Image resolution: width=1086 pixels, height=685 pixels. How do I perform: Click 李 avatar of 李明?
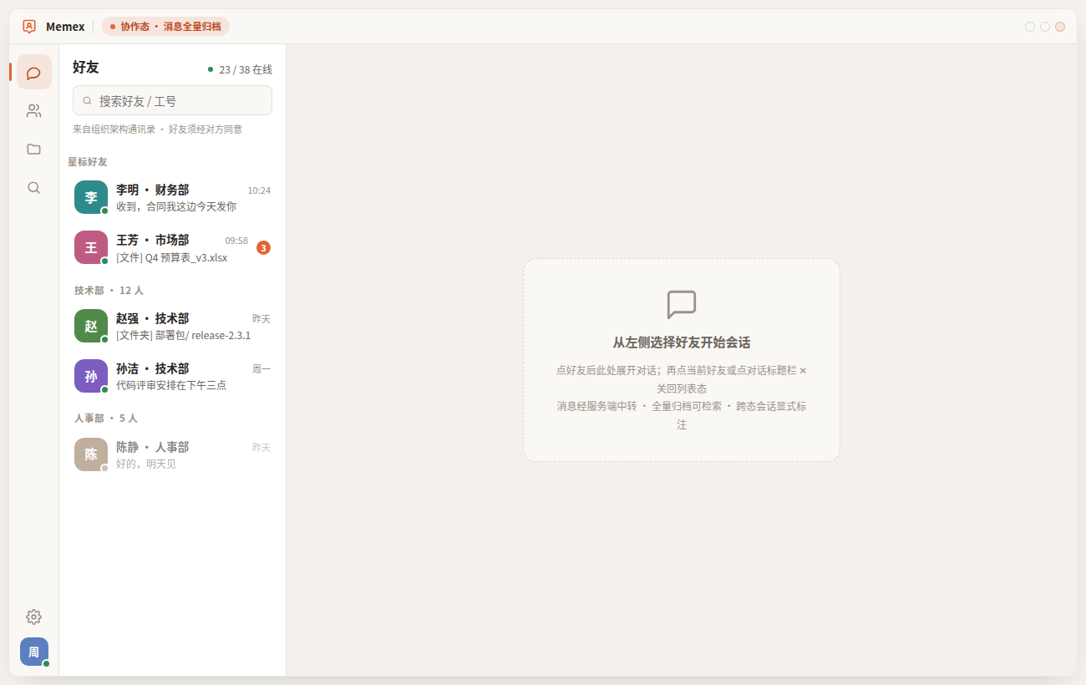tap(91, 197)
